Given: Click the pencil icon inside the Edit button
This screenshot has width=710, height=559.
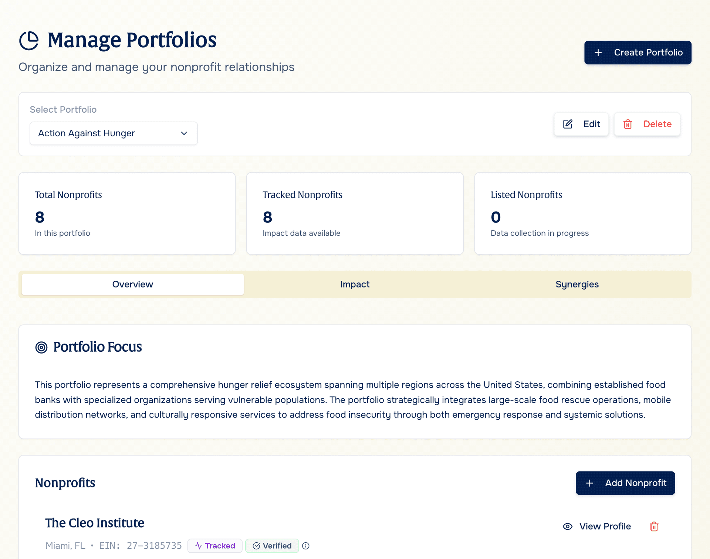Looking at the screenshot, I should pyautogui.click(x=568, y=124).
